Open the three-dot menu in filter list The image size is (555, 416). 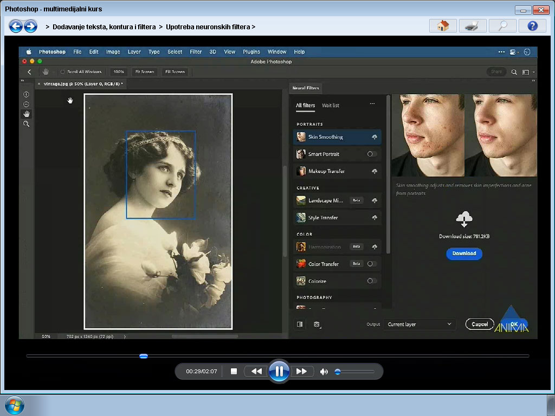click(372, 103)
